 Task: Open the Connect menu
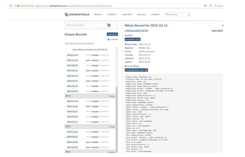[112, 14]
